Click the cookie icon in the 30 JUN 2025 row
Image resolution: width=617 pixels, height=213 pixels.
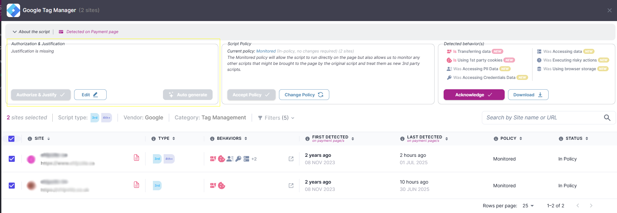222,186
